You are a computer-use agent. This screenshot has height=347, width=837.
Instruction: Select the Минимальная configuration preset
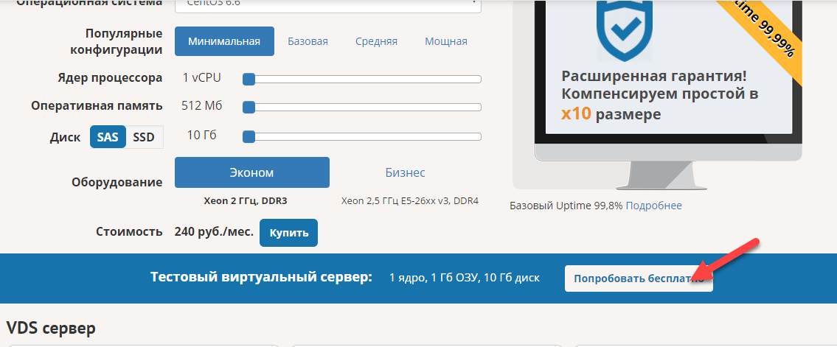coord(224,41)
